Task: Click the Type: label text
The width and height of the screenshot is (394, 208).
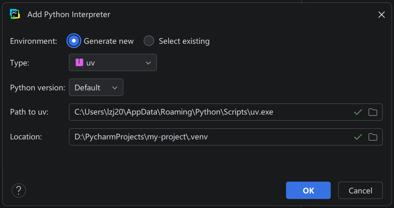Action: tap(20, 63)
